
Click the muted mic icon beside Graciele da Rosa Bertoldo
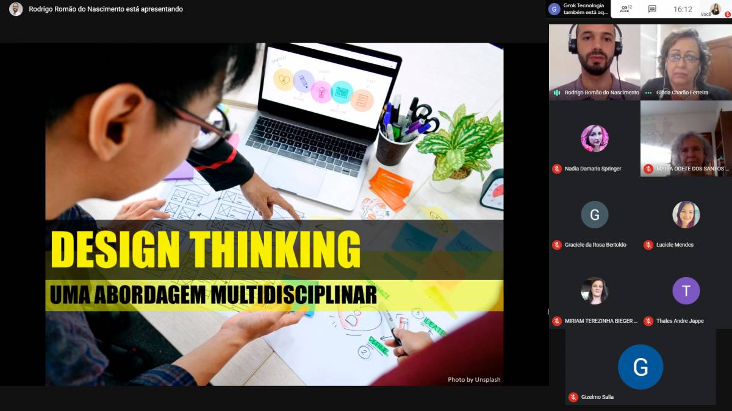coord(557,245)
